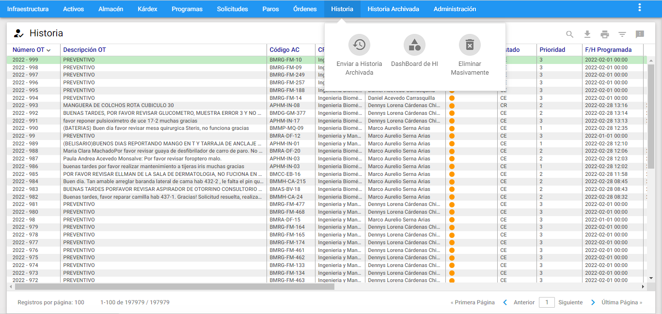Click horizontal scrollbar right arrow
Viewport: 662px width, 314px height.
(x=643, y=286)
